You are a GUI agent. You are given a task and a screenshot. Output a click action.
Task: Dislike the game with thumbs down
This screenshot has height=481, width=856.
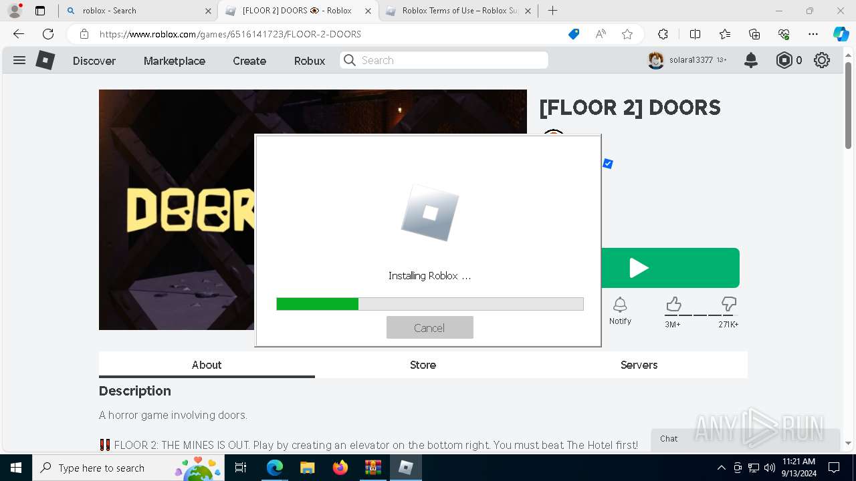pyautogui.click(x=729, y=305)
